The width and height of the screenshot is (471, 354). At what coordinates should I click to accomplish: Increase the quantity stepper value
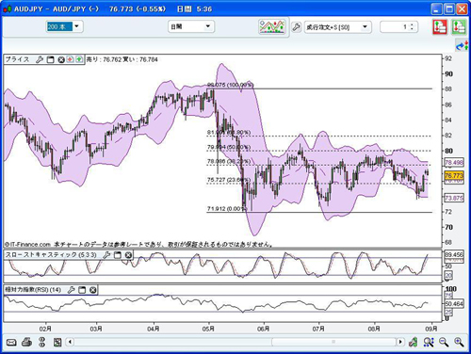pos(412,24)
